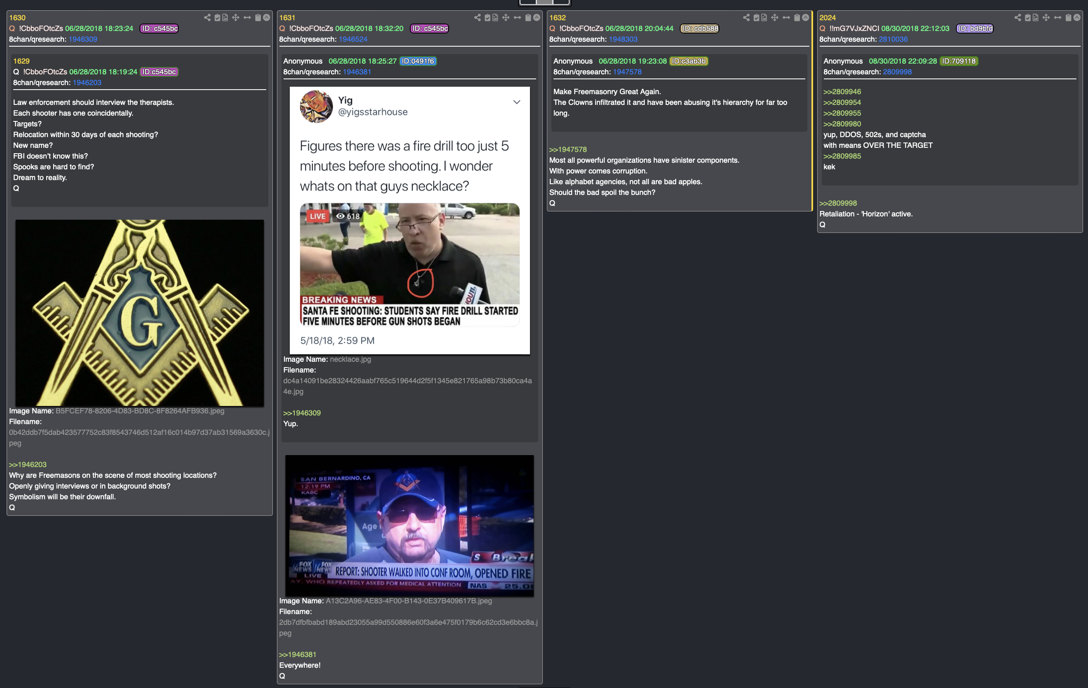Collapse post 1631 with its up-chevron button
Image resolution: width=1088 pixels, height=688 pixels.
pyautogui.click(x=537, y=18)
